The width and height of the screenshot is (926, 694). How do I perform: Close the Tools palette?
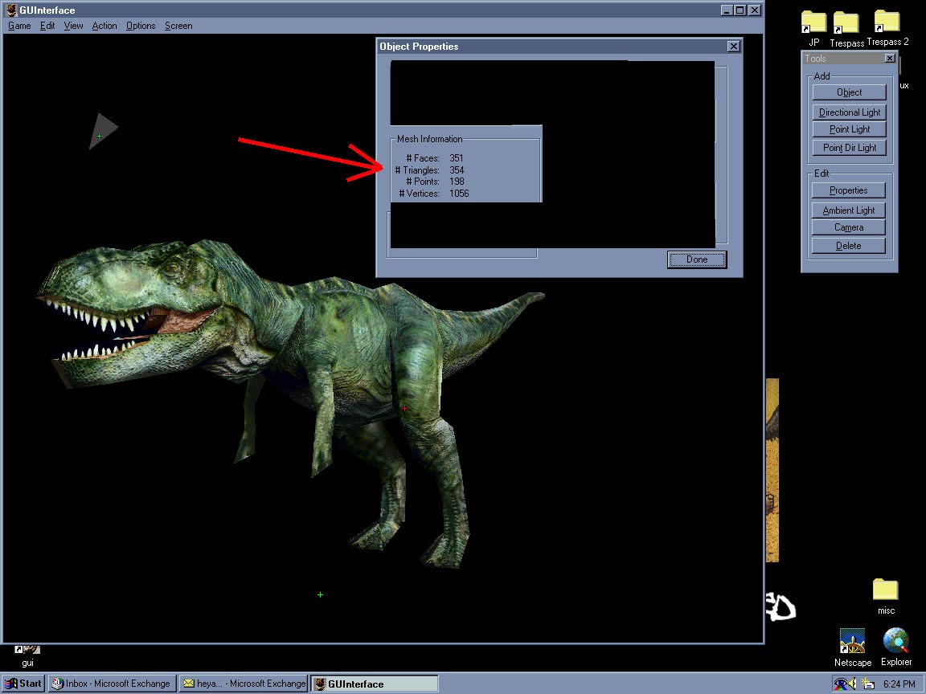[x=890, y=58]
